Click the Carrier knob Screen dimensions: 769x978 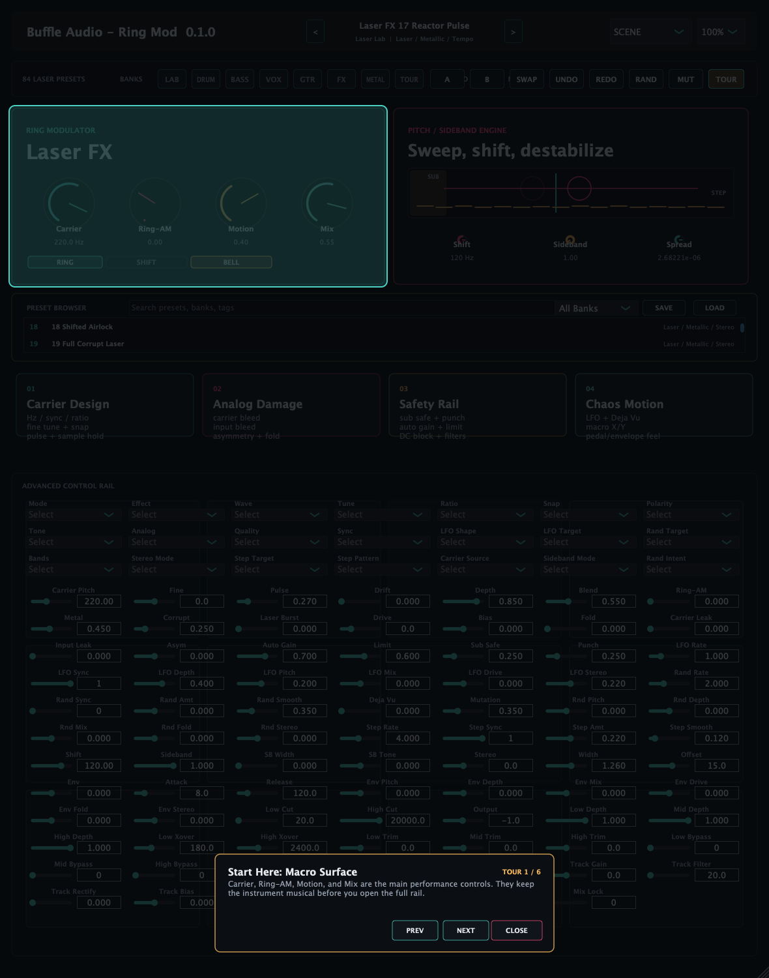(69, 203)
